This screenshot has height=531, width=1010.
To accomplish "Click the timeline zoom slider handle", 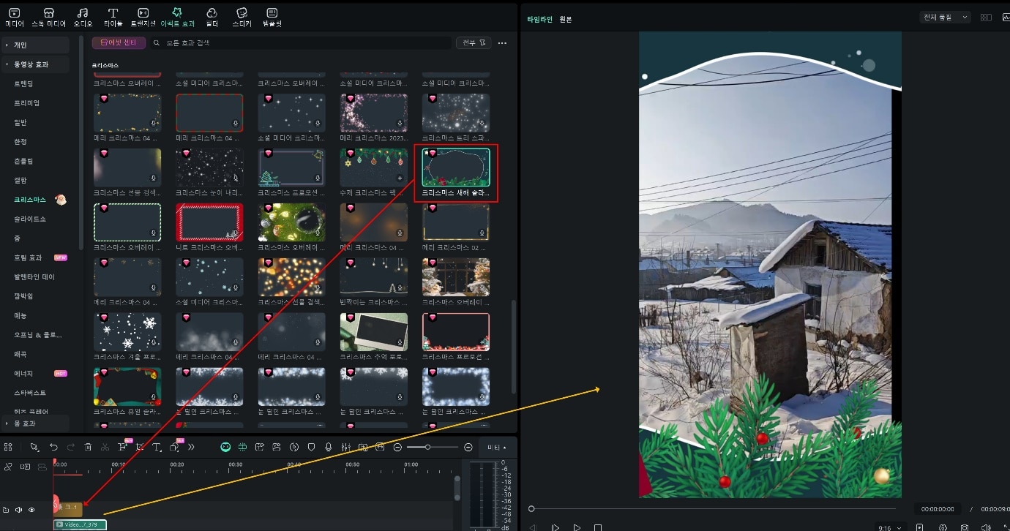I will coord(427,447).
